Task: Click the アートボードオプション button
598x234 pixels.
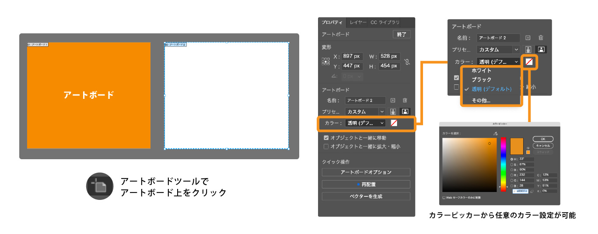Action: coord(366,172)
